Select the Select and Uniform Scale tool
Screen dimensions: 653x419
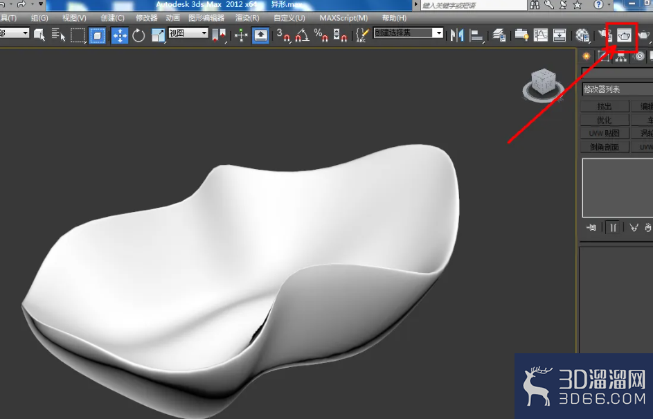tap(158, 36)
